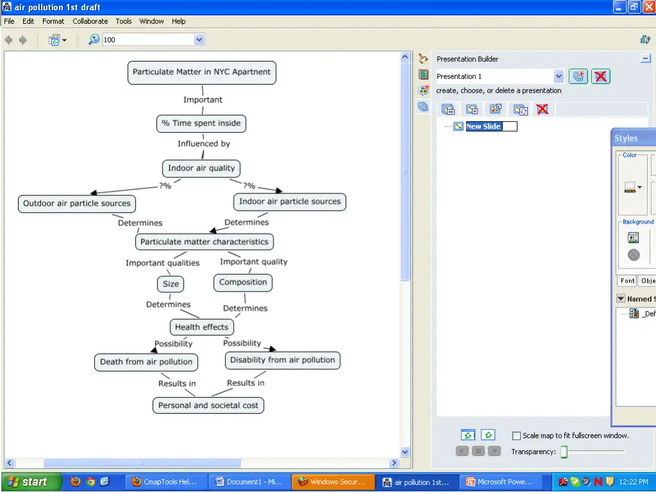Click the background image icon in Styles
This screenshot has width=656, height=492.
(x=634, y=238)
